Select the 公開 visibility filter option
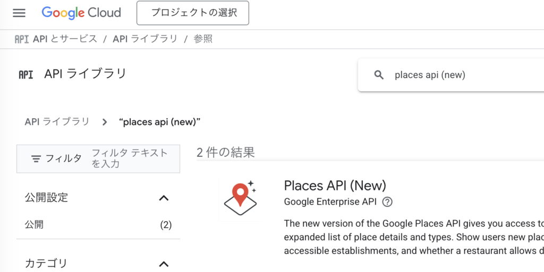 (35, 225)
